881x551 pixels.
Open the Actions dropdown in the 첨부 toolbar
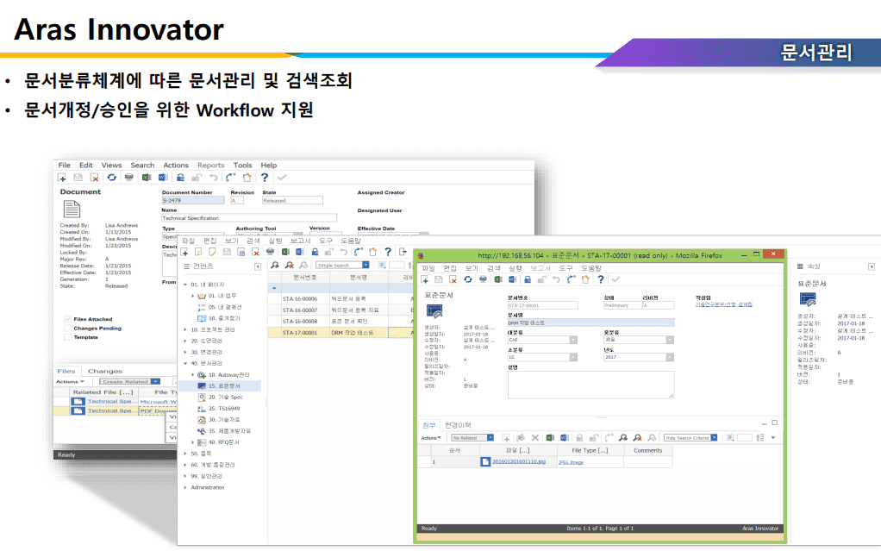click(x=431, y=438)
